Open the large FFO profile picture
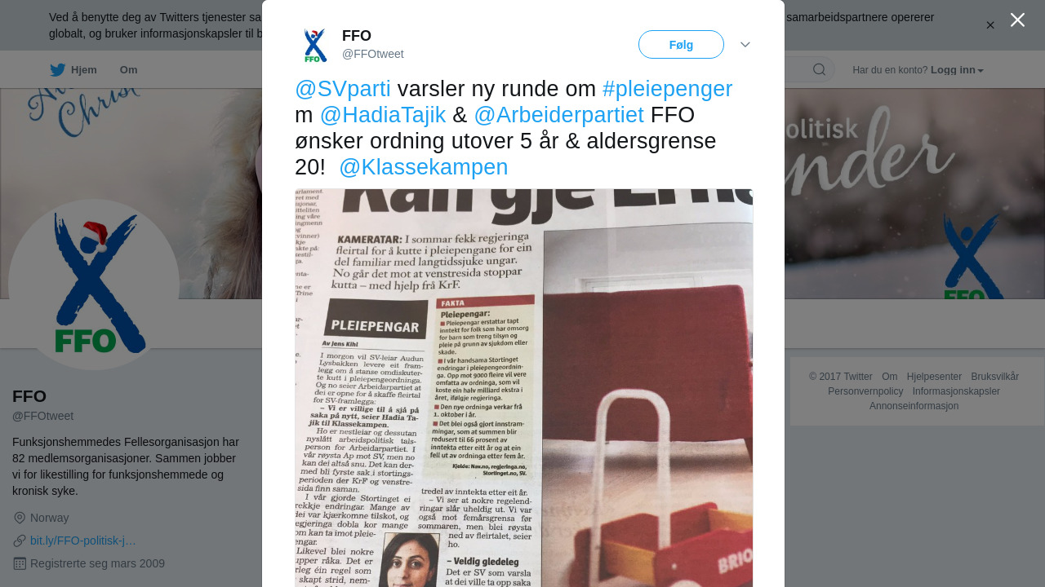 (x=94, y=285)
